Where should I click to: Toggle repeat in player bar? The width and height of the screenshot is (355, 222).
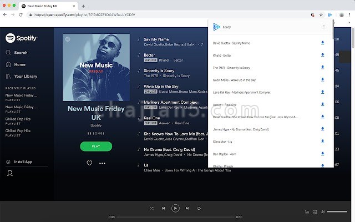199,208
